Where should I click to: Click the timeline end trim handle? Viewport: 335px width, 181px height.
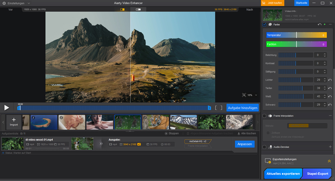click(x=209, y=108)
